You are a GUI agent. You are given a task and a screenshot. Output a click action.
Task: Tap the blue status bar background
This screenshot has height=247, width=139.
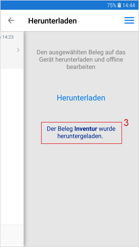click(x=53, y=5)
